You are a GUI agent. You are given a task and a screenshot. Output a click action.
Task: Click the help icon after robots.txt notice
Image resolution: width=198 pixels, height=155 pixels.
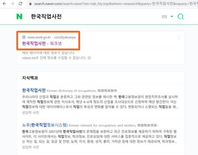pyautogui.click(x=89, y=58)
